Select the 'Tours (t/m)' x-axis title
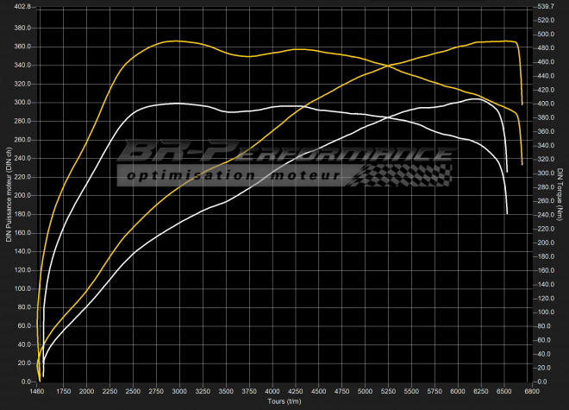The height and width of the screenshot is (410, 569). (284, 401)
